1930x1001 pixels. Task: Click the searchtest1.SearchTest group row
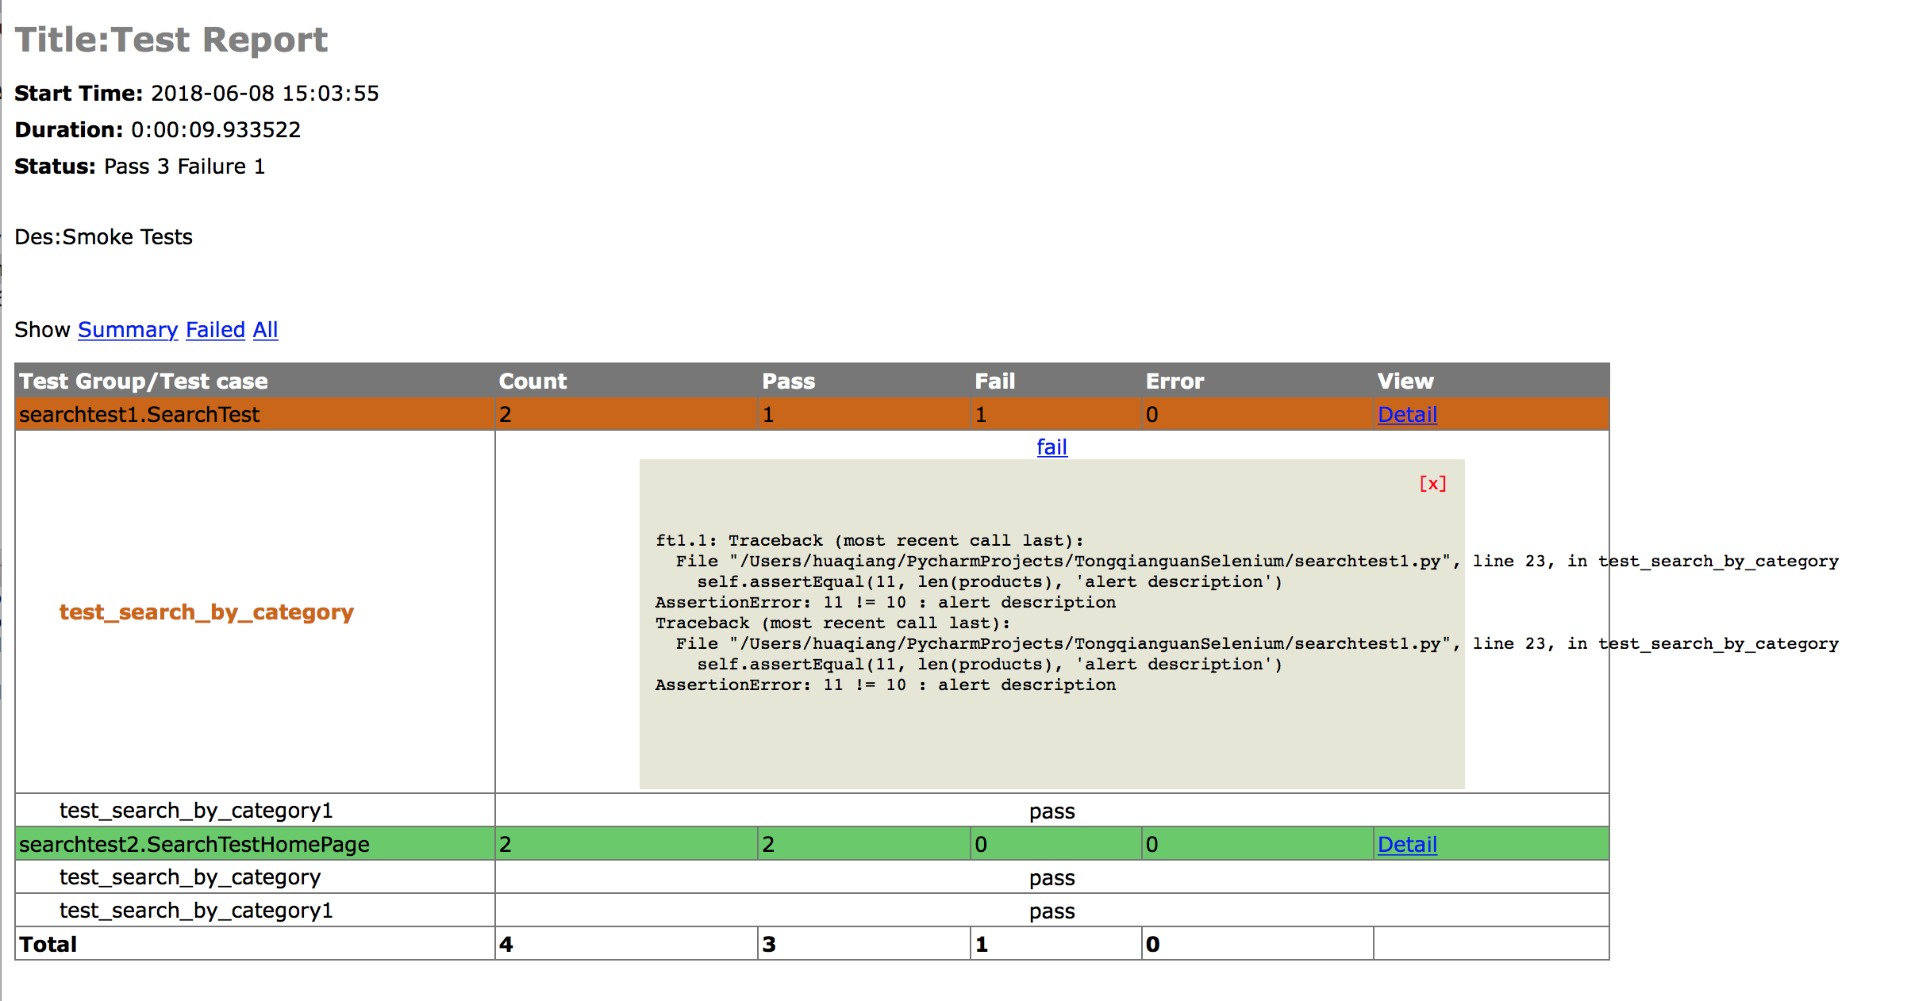[139, 415]
